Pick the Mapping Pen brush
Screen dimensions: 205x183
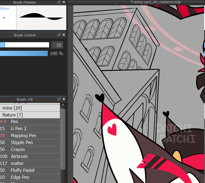[23, 136]
